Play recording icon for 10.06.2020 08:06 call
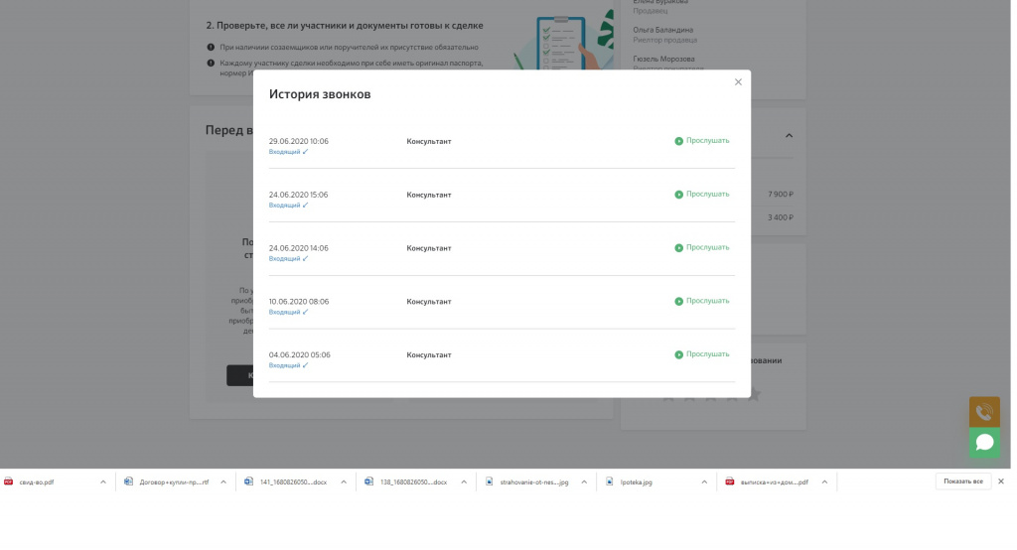Viewport: 1017px width, 550px height. 678,302
